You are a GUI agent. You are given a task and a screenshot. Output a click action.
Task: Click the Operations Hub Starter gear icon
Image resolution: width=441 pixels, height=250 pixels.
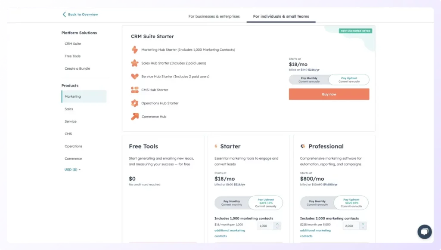(135, 103)
